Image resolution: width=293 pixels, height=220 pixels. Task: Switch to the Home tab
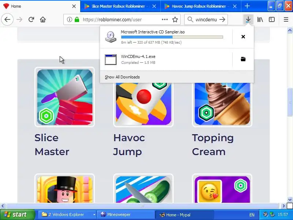coord(37,6)
